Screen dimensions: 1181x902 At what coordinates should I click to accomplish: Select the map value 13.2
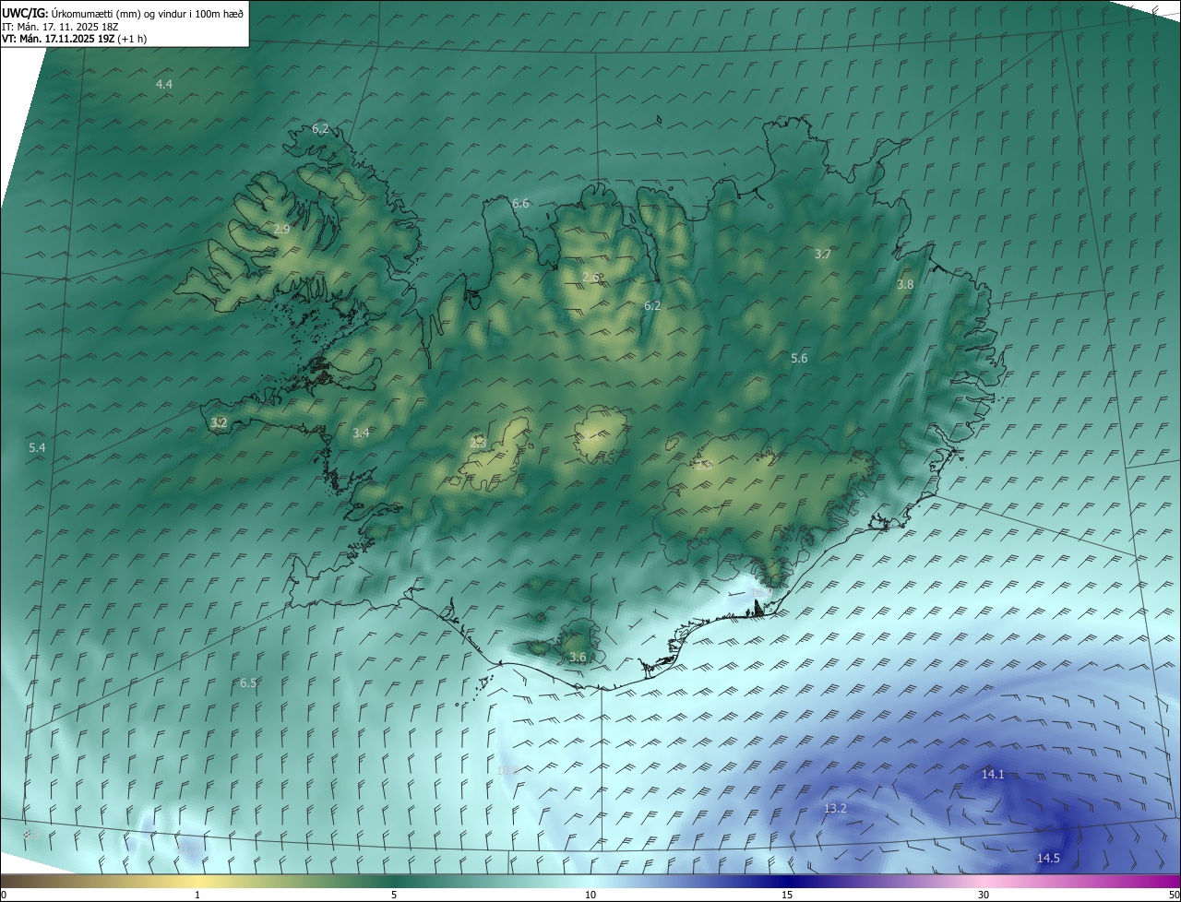tap(835, 808)
